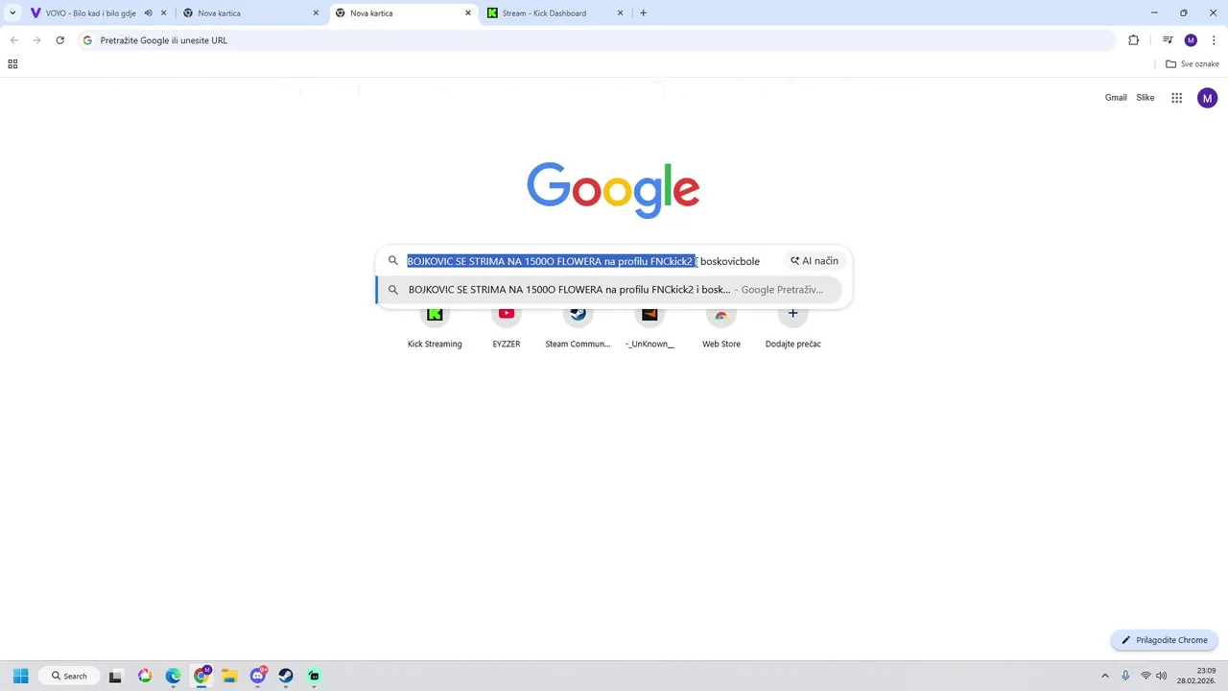The image size is (1228, 691).
Task: Open the Chrome three-dot menu
Action: click(1214, 40)
